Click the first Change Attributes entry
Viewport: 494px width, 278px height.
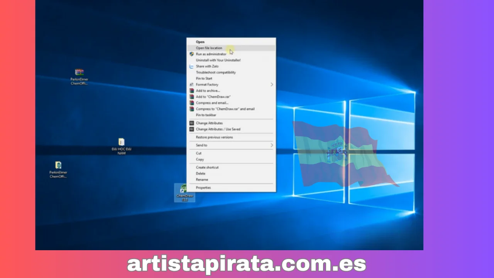[x=231, y=123]
